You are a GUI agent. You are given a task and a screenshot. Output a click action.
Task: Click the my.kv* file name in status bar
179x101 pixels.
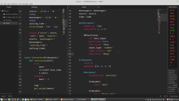tap(3, 96)
